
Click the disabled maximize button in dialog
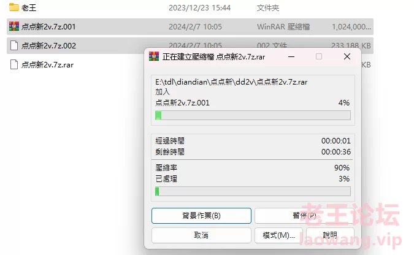pos(319,56)
